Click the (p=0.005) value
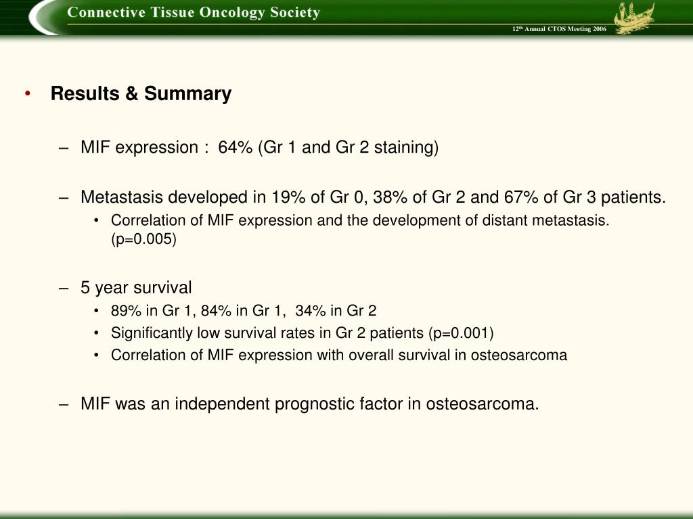Screen dimensions: 693x519 (x=143, y=239)
